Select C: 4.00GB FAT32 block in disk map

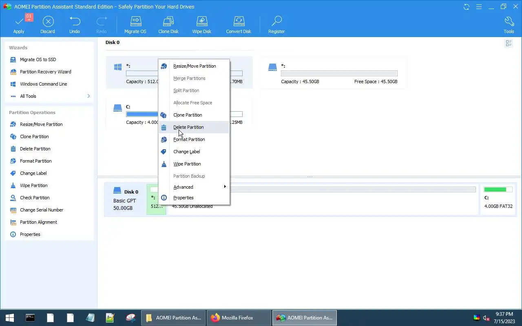(498, 199)
